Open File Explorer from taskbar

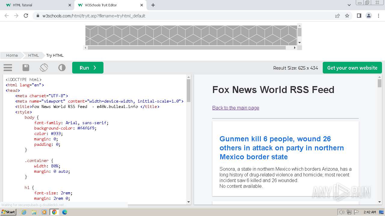pyautogui.click(x=34, y=212)
